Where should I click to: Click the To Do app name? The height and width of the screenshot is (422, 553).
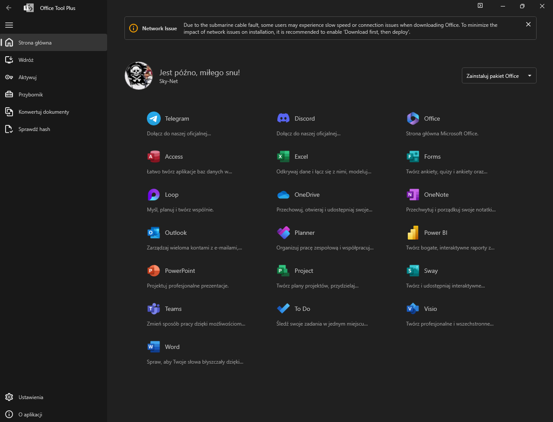point(302,309)
